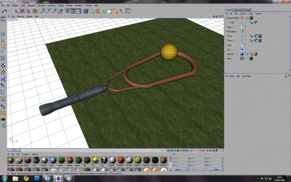Viewport: 291px width, 182px height.
Task: Expand the Null Object tree node
Action: pos(226,32)
